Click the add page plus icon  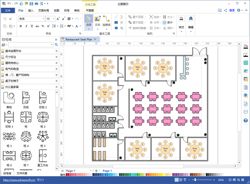pos(96,171)
